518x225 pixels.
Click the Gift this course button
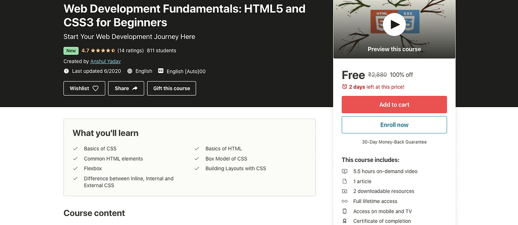172,88
